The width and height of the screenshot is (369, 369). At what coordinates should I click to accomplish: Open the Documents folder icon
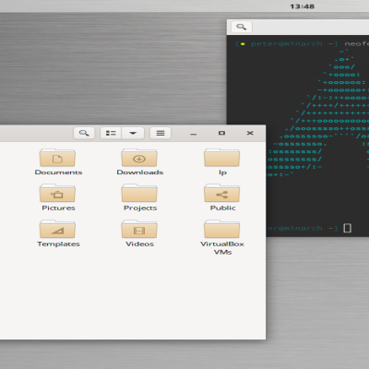click(x=57, y=158)
